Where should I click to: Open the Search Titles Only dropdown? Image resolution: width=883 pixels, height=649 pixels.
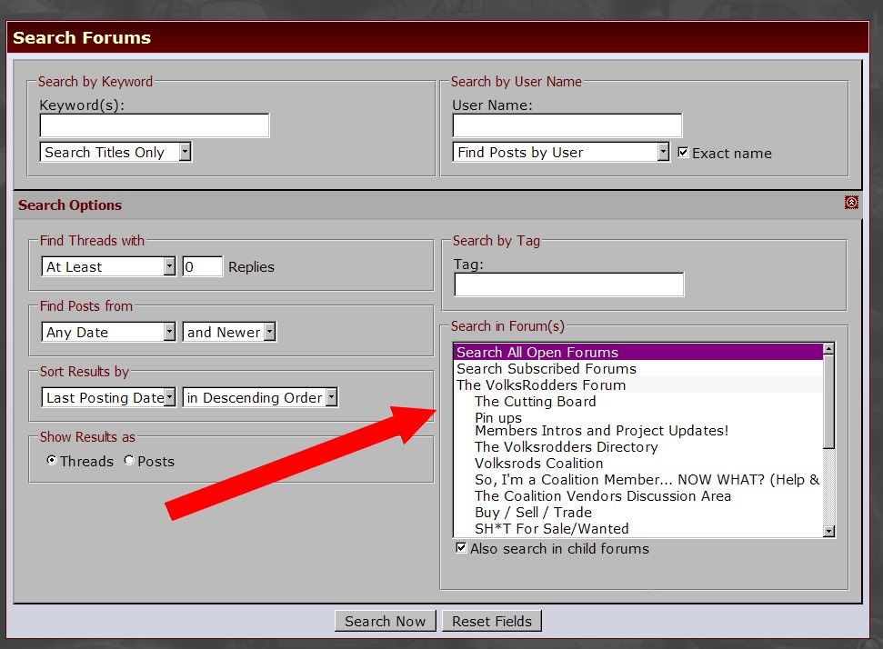(115, 152)
